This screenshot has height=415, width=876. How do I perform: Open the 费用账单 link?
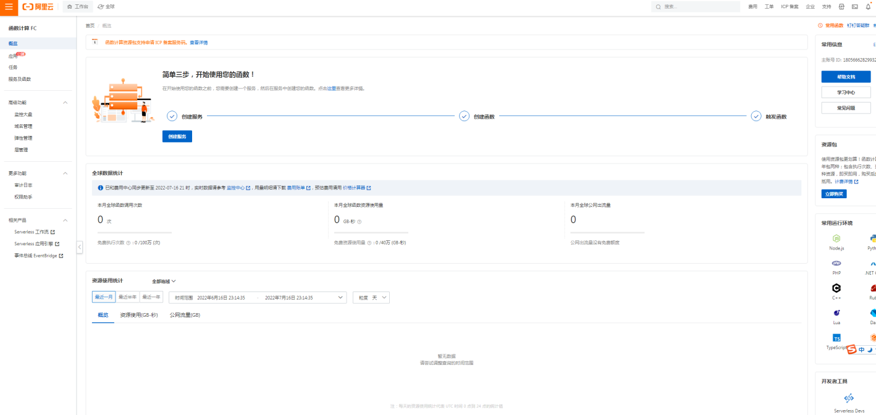coord(299,188)
